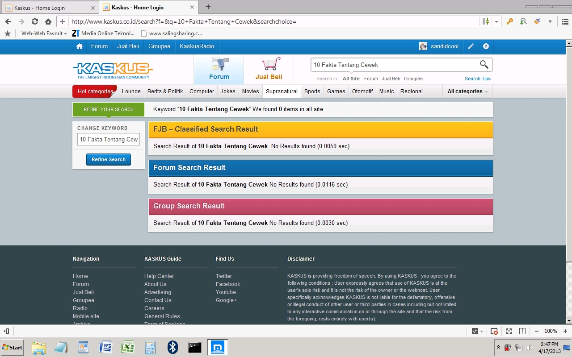Go back with the browser back arrow
The width and height of the screenshot is (572, 357).
pyautogui.click(x=8, y=21)
